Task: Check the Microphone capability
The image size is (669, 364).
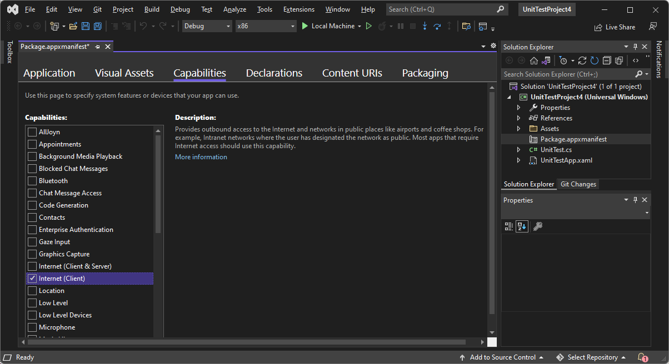Action: (32, 327)
